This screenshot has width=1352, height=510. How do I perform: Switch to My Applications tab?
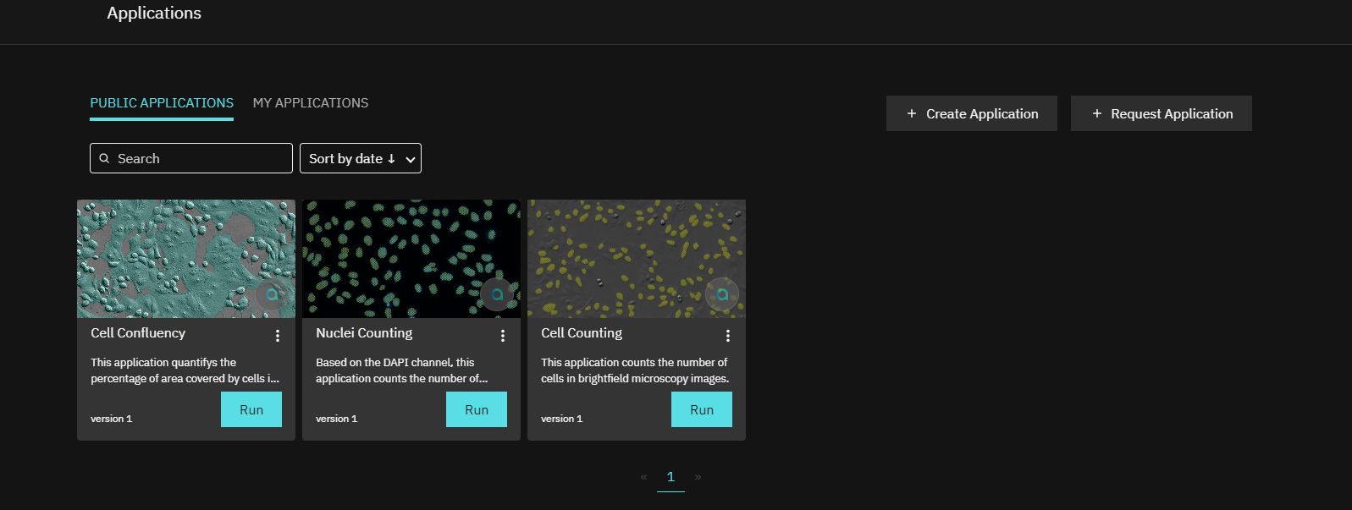tap(311, 103)
